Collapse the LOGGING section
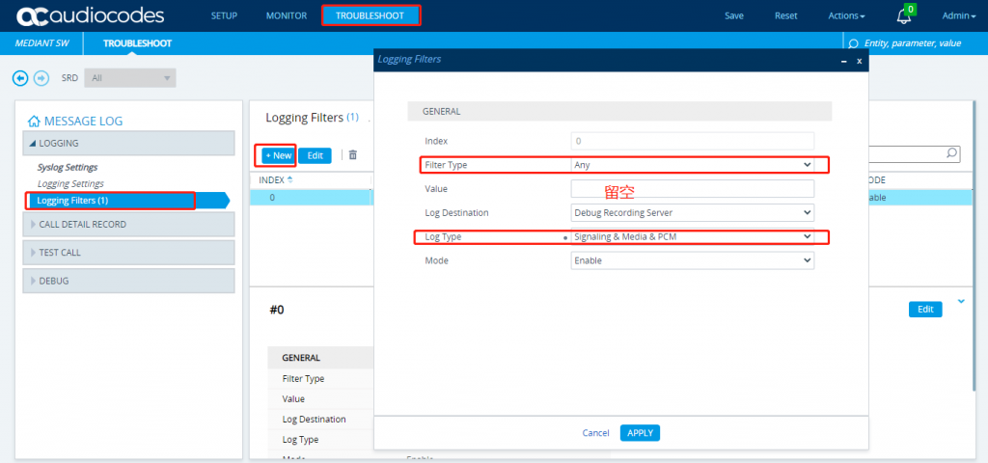Image resolution: width=988 pixels, height=463 pixels. pos(128,143)
